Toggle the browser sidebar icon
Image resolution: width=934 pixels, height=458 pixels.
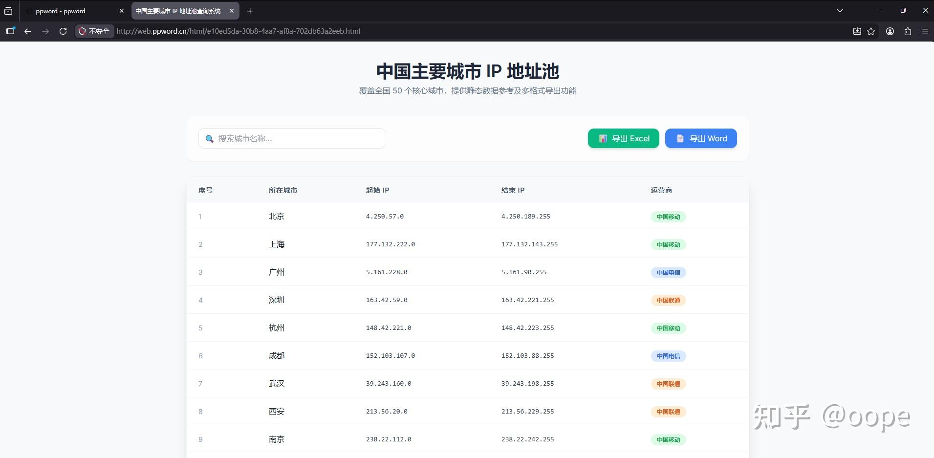[10, 31]
